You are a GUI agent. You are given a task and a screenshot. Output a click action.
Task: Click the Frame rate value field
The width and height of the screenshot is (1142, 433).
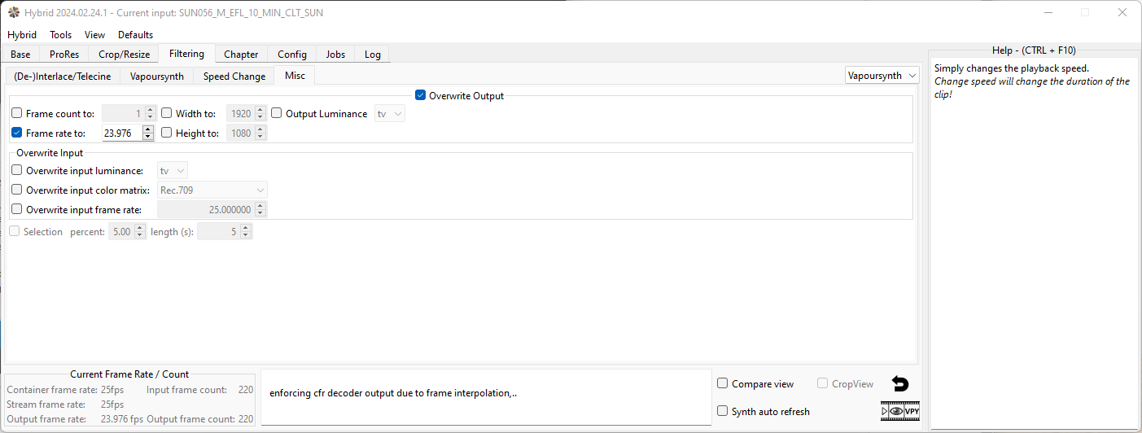pos(121,133)
